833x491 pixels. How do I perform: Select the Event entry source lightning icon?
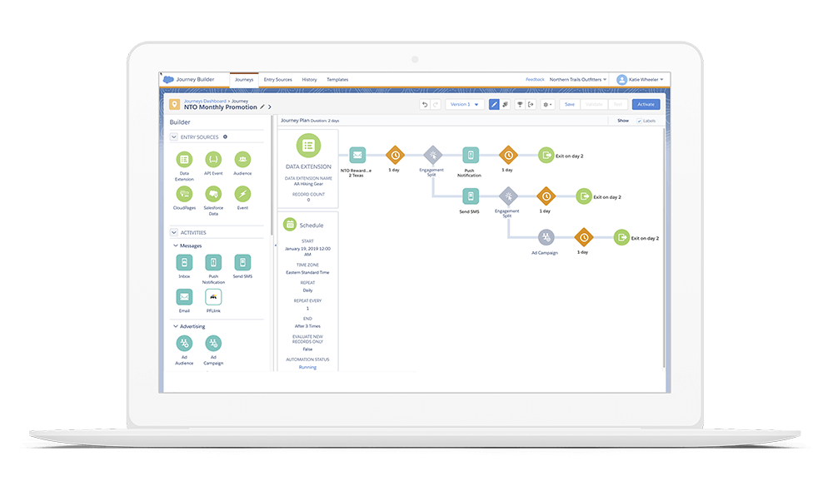242,194
